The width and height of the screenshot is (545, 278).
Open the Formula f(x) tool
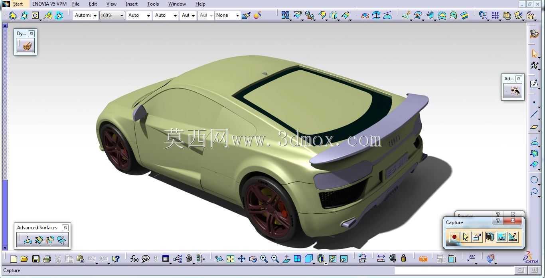pos(134,259)
